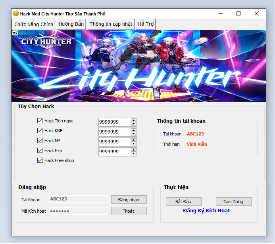Open the Thông tin cập nhật tab
Screen dimensions: 275x244
coord(111,24)
